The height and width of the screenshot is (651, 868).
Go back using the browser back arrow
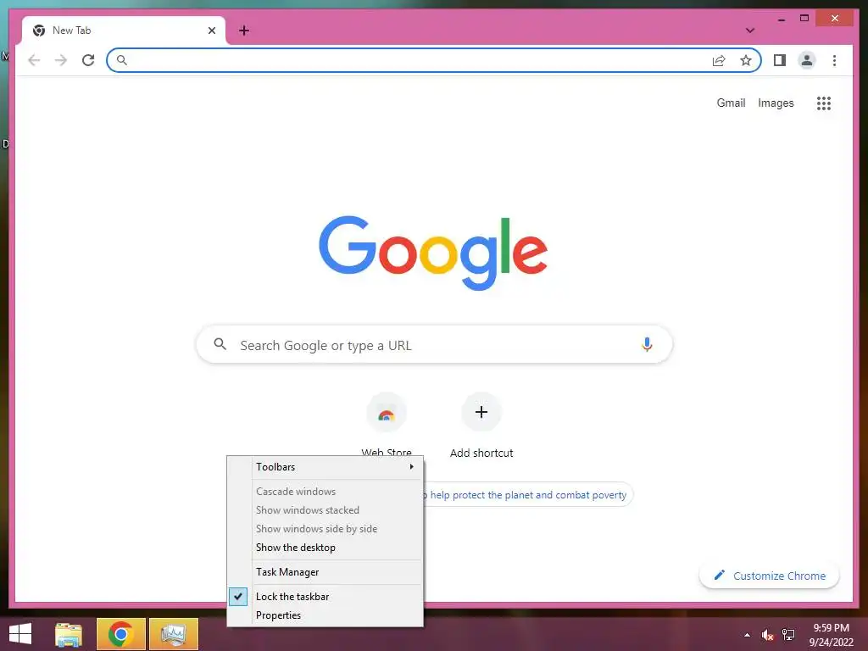pos(34,60)
